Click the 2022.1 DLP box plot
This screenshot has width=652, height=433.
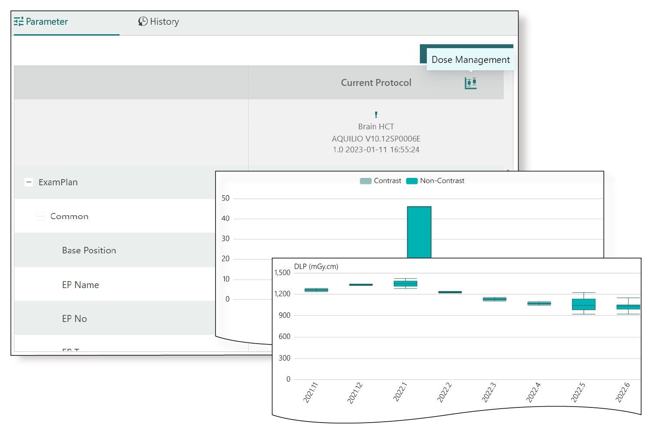(x=406, y=283)
